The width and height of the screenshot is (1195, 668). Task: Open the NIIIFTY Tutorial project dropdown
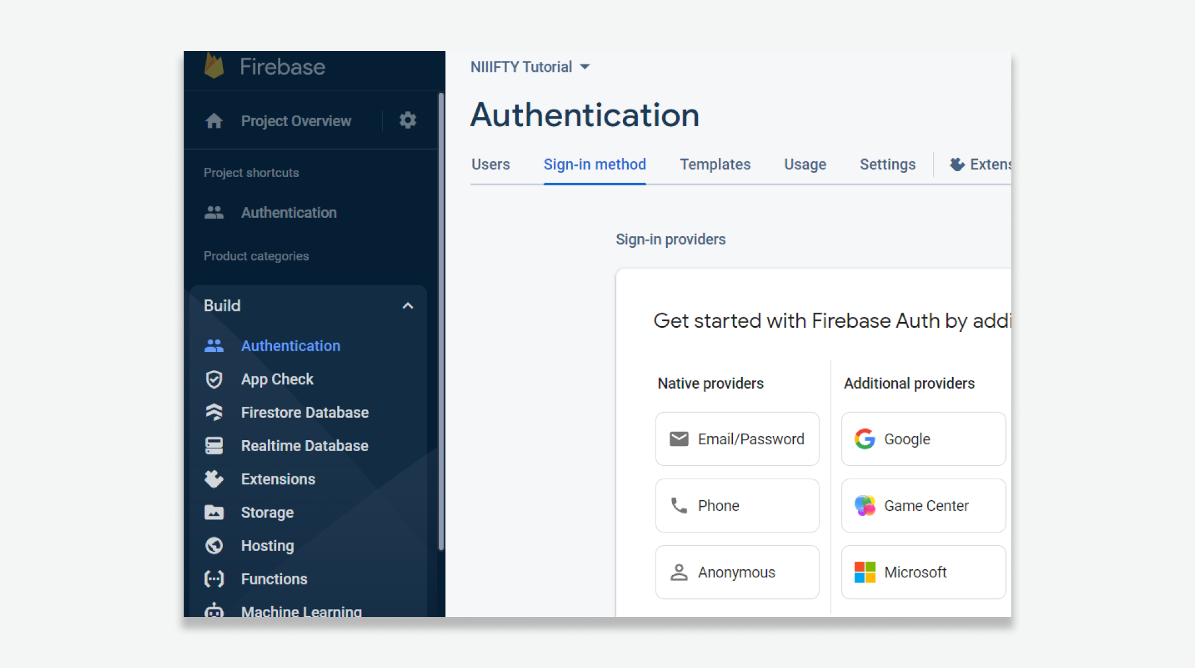point(530,67)
